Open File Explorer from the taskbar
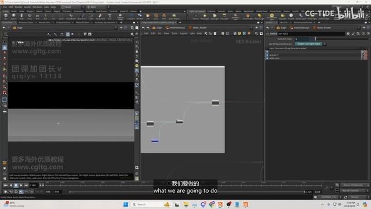 point(185,204)
